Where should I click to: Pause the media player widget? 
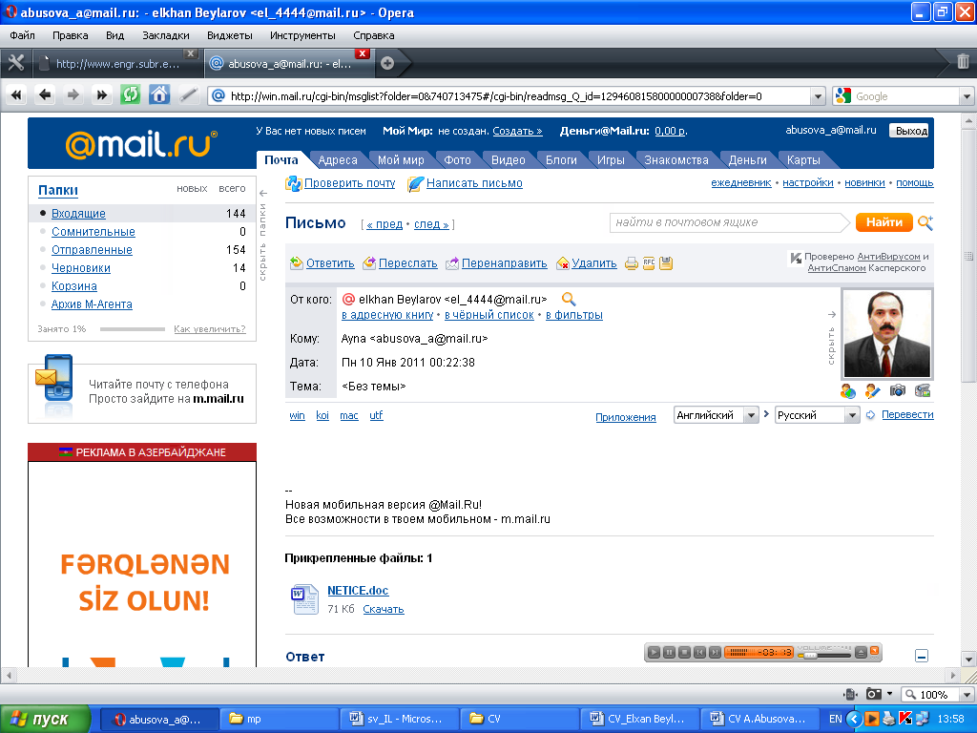[669, 653]
